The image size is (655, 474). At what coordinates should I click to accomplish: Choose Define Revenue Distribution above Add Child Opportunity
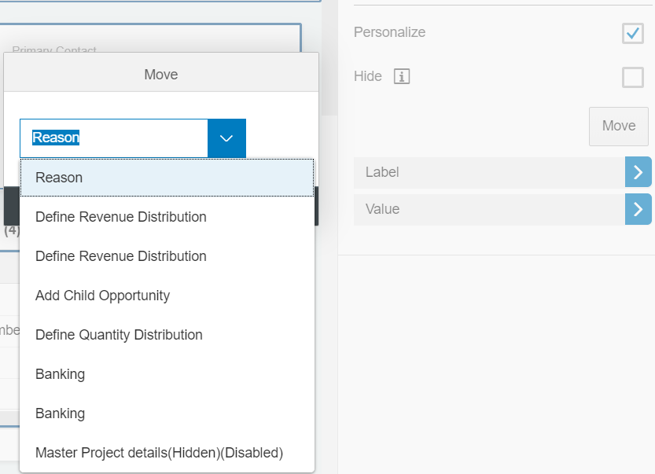coord(167,256)
